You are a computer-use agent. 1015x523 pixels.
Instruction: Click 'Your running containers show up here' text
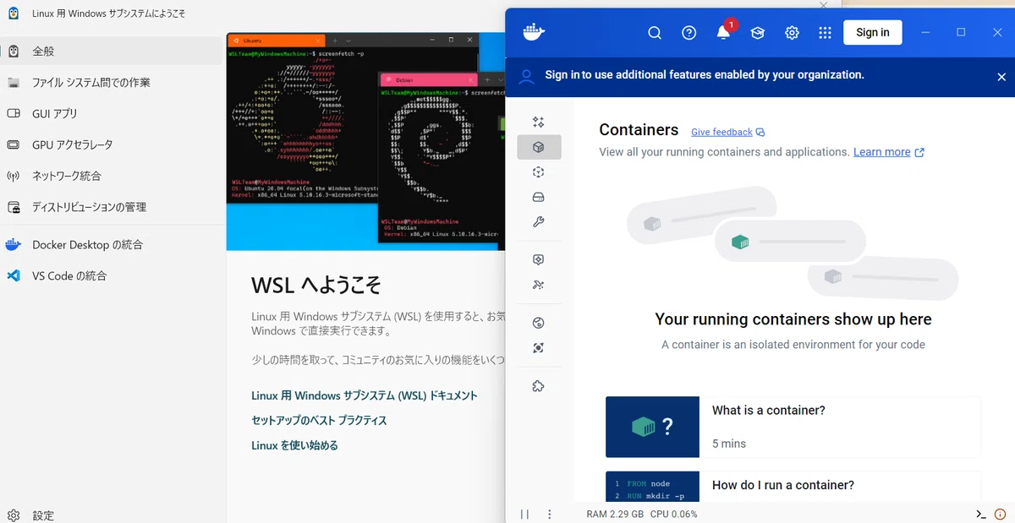(793, 319)
